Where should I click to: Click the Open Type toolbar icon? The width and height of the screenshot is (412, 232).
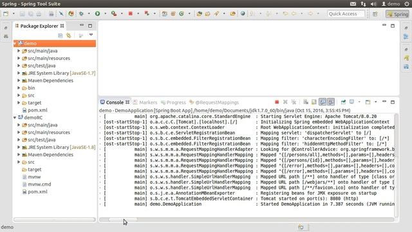199,14
